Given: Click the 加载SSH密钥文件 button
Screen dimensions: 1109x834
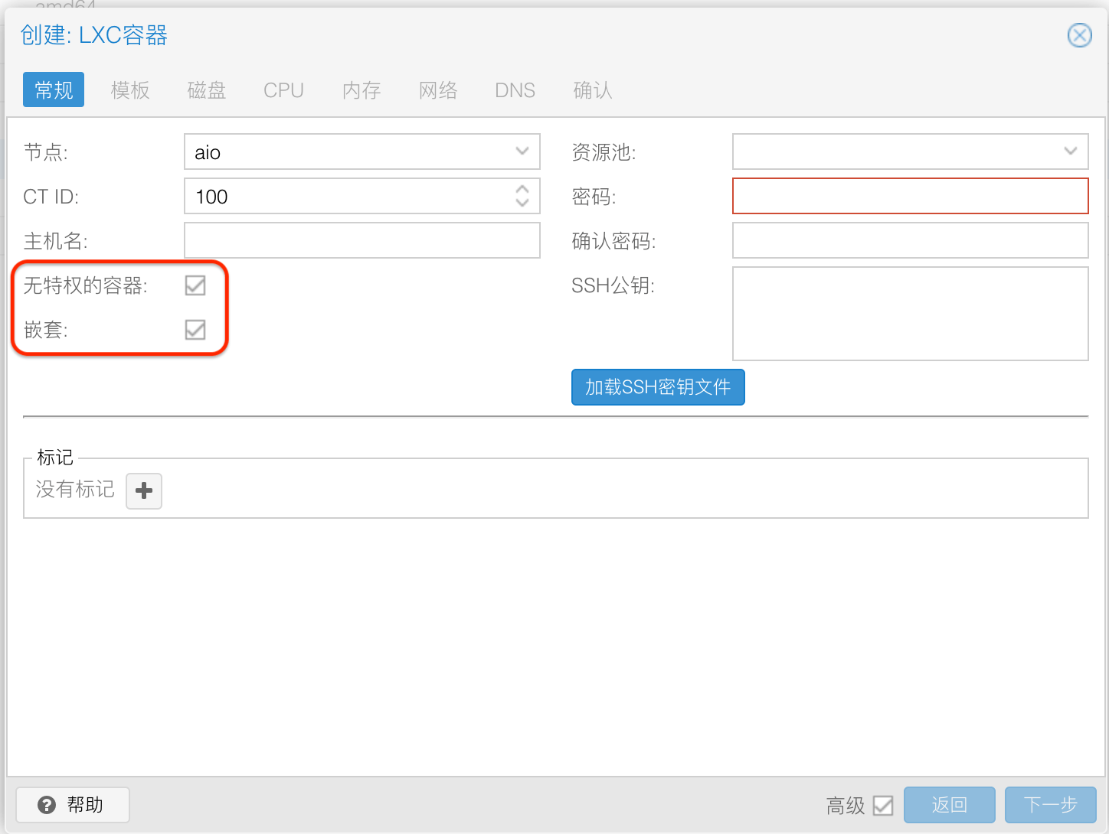Looking at the screenshot, I should click(x=658, y=387).
